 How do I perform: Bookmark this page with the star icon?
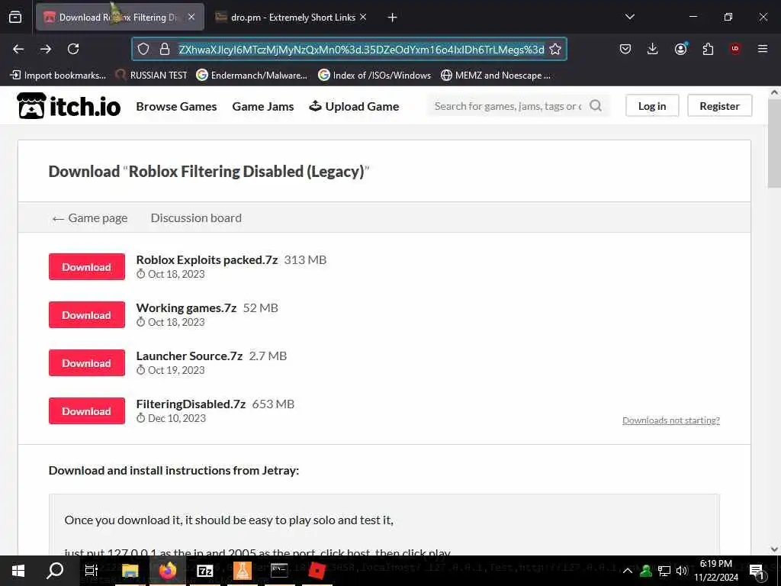(x=555, y=49)
